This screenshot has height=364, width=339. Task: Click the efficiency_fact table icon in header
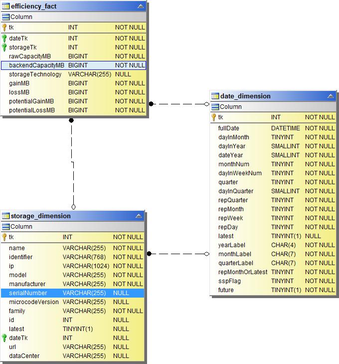click(5, 6)
